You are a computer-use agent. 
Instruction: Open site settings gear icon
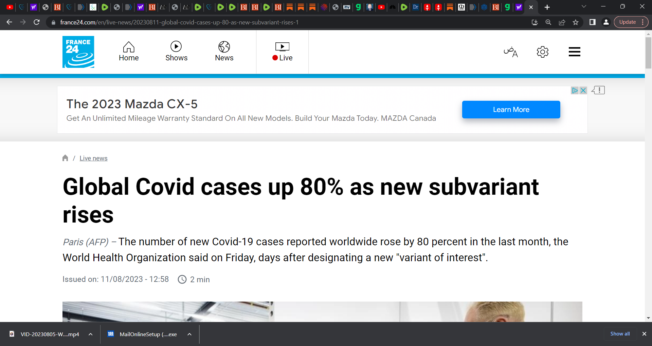543,52
